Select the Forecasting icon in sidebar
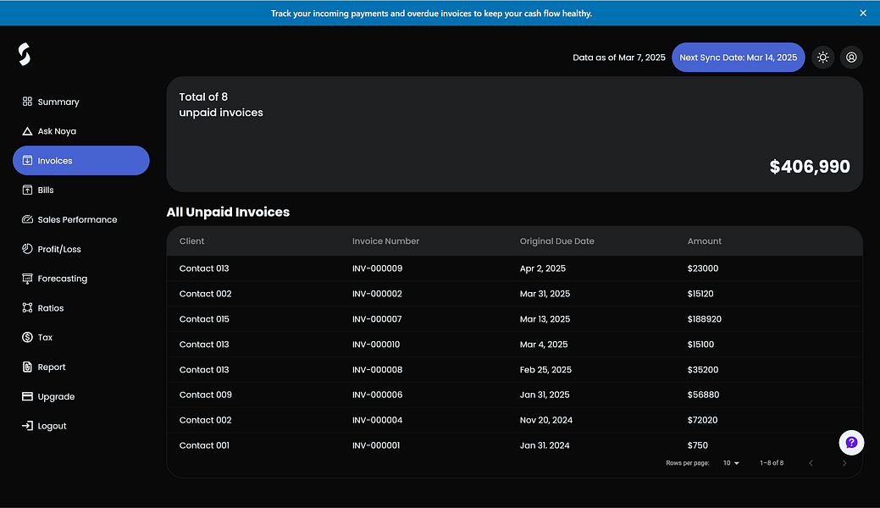 tap(27, 279)
